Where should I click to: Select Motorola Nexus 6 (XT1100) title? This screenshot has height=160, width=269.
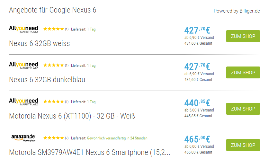pos(72,116)
